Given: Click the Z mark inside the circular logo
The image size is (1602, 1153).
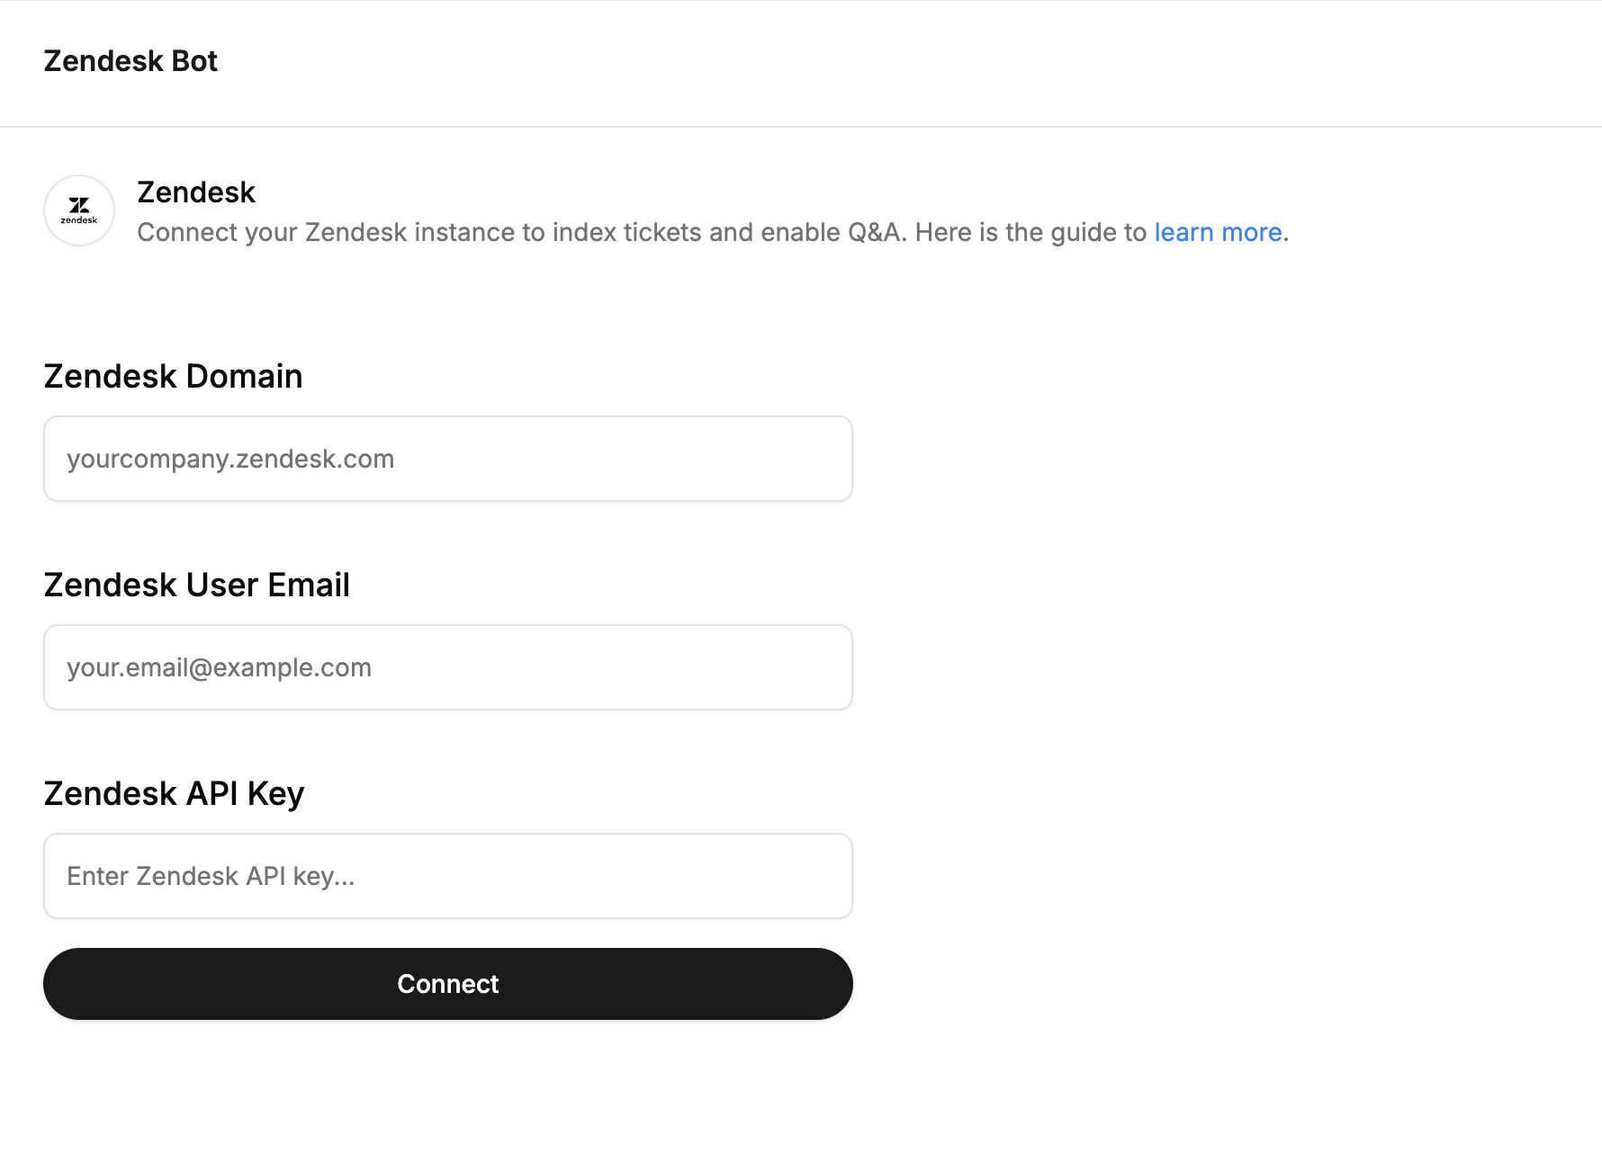Looking at the screenshot, I should 79,205.
